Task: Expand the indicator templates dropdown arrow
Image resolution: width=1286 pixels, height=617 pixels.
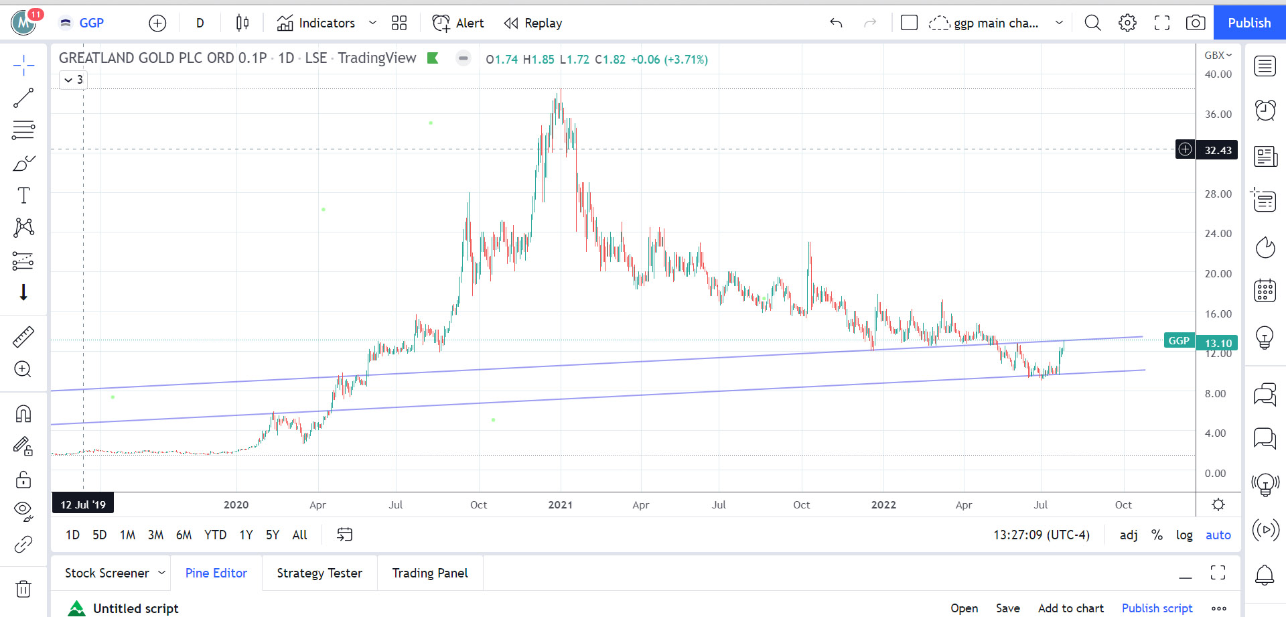Action: pyautogui.click(x=372, y=23)
